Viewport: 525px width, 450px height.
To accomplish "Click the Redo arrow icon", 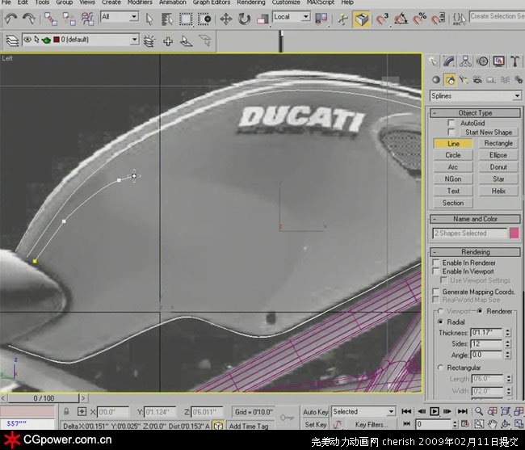I will click(x=29, y=19).
